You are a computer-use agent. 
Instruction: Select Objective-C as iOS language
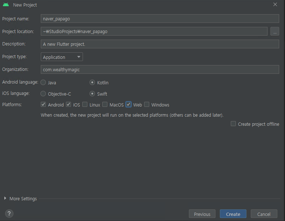[43, 94]
